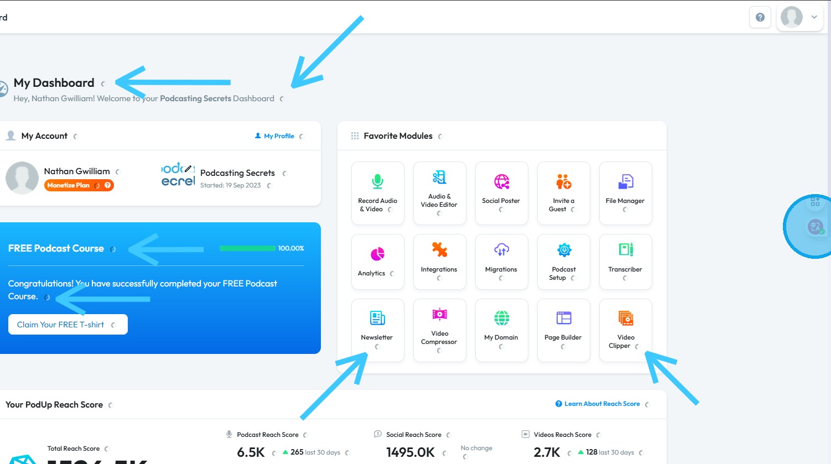
Task: Click the translate floating widget icon
Action: pos(815,226)
